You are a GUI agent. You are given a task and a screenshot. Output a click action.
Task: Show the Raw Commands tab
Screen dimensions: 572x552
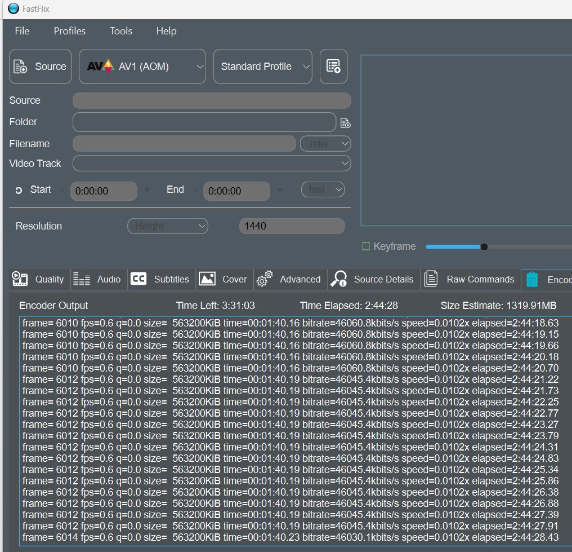click(x=470, y=279)
